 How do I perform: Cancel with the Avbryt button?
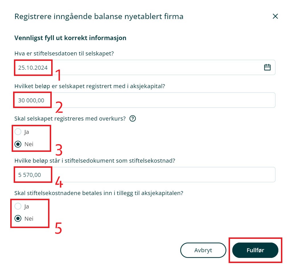203,250
